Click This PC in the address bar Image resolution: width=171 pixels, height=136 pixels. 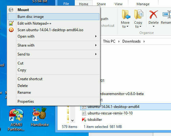(109, 41)
